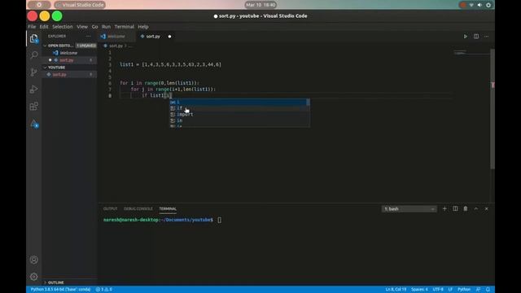Open the Edit menu
The height and width of the screenshot is (293, 521).
click(44, 27)
